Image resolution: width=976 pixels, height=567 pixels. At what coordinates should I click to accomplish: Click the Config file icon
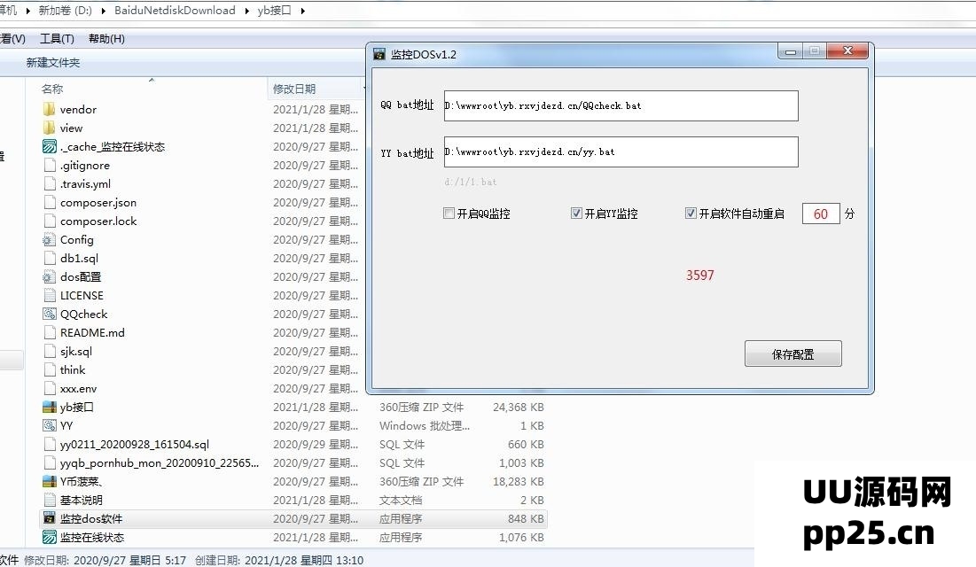pos(49,240)
